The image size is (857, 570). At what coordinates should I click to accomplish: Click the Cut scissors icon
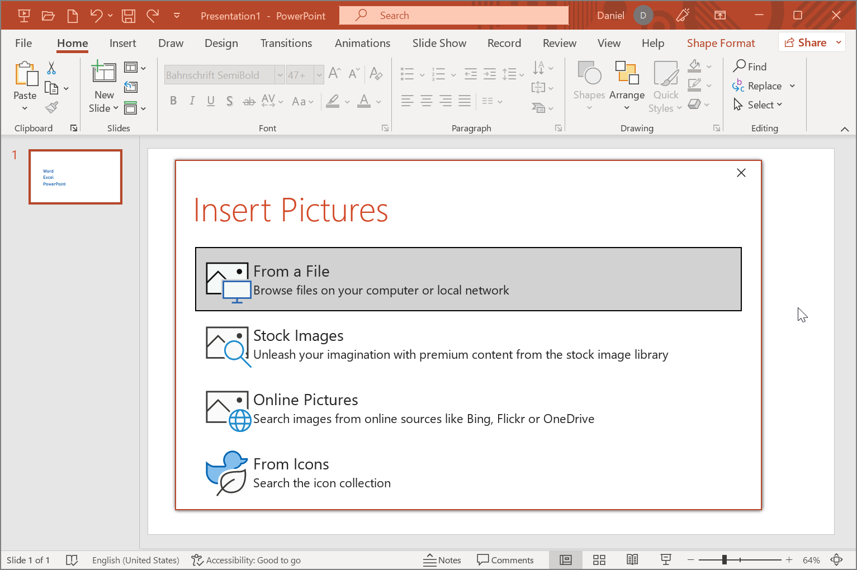pos(51,68)
